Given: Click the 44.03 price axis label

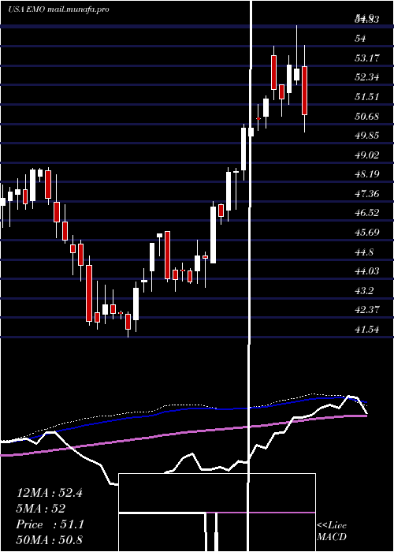Looking at the screenshot, I should pyautogui.click(x=367, y=271).
